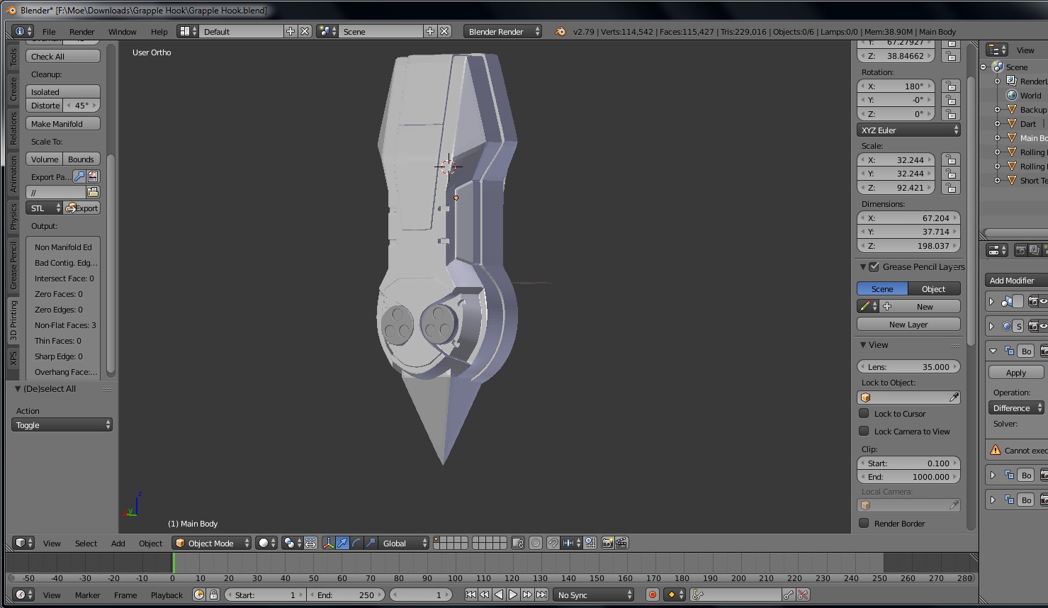Open the Object Mode dropdown
Image resolution: width=1048 pixels, height=608 pixels.
click(212, 543)
